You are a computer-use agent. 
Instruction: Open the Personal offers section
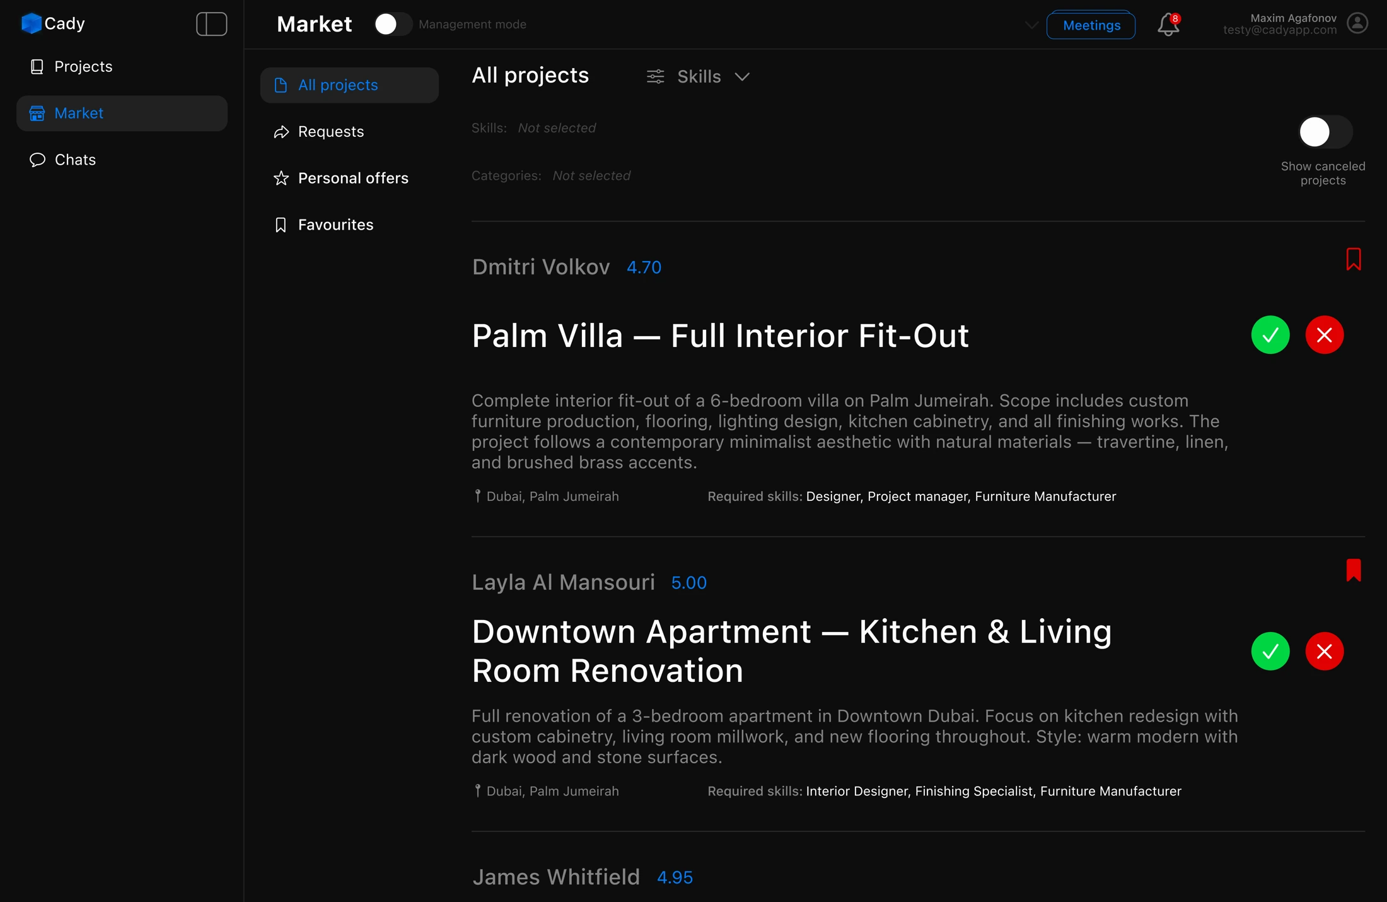[x=349, y=179]
